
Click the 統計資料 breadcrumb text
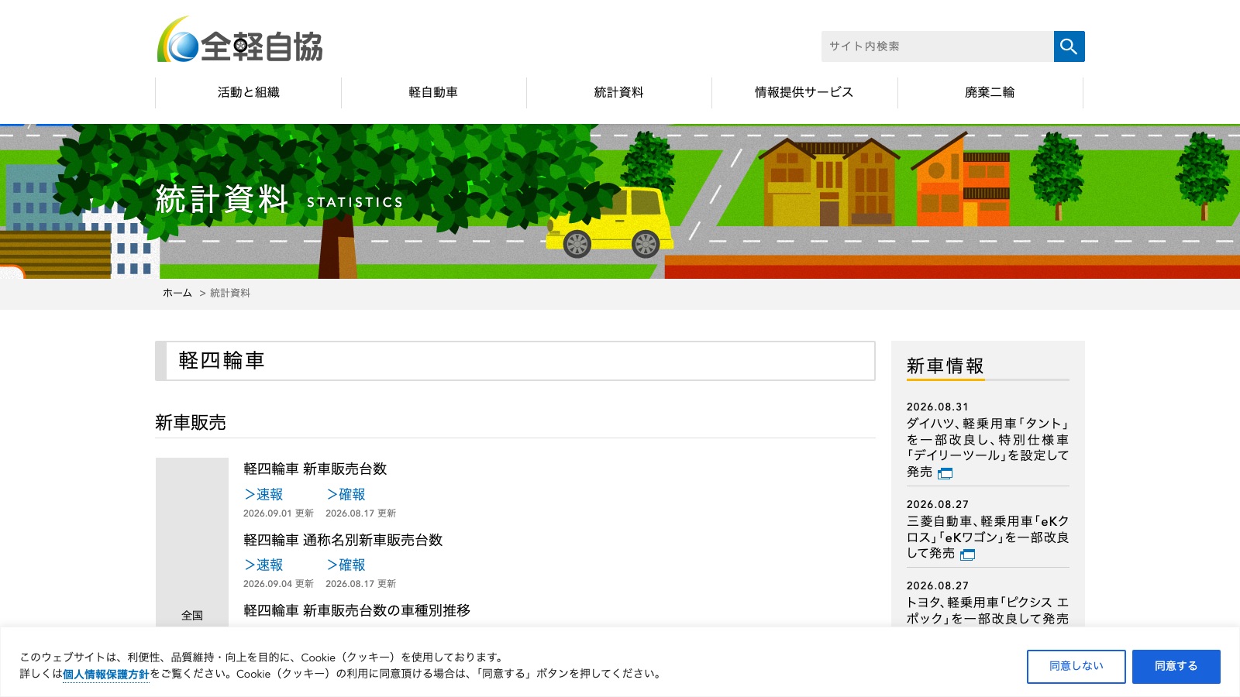[230, 293]
